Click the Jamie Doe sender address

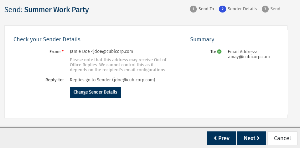tap(101, 51)
